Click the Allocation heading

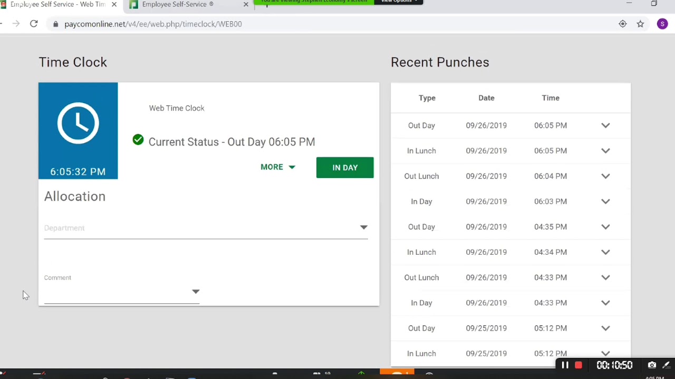75,196
